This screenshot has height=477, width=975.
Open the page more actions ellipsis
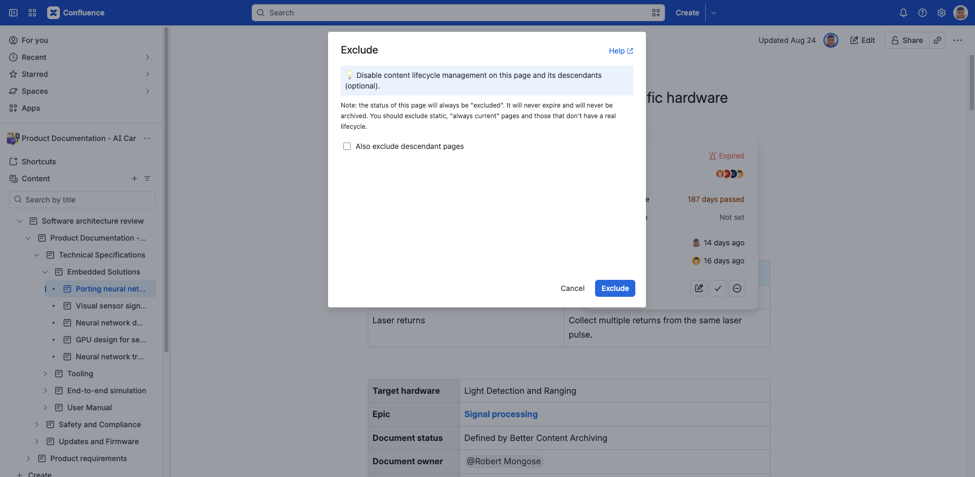click(x=958, y=40)
